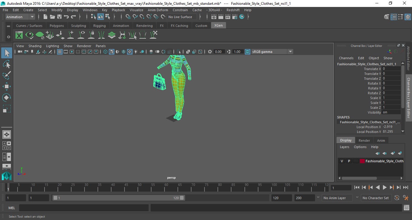Screen dimensions: 412x220
Task: Activate the Lasso Select tool
Action: pyautogui.click(x=7, y=64)
